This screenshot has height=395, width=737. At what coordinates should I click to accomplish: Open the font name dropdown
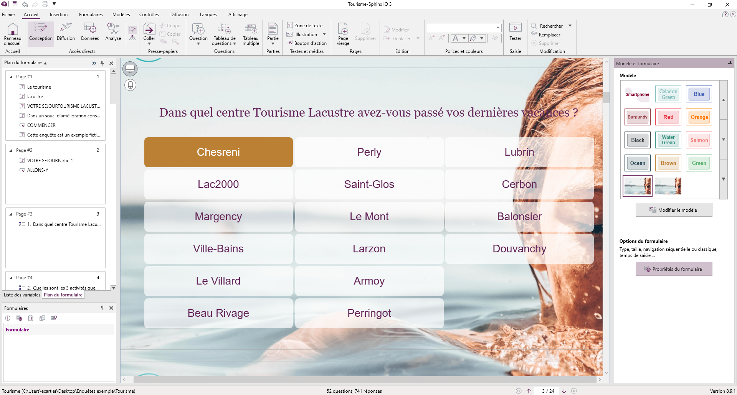[498, 28]
